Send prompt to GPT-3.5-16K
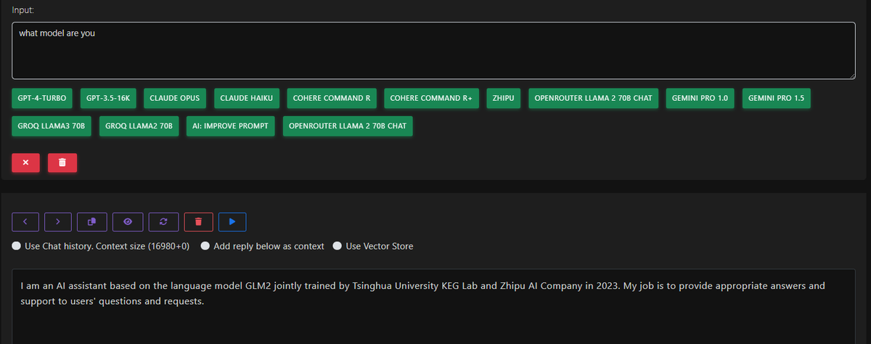This screenshot has width=871, height=344. pos(108,98)
